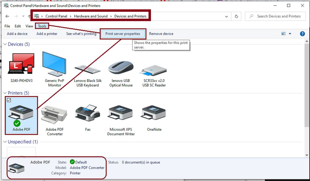Collapse the Unspecified (1) group
The width and height of the screenshot is (310, 181).
[x=5, y=142]
